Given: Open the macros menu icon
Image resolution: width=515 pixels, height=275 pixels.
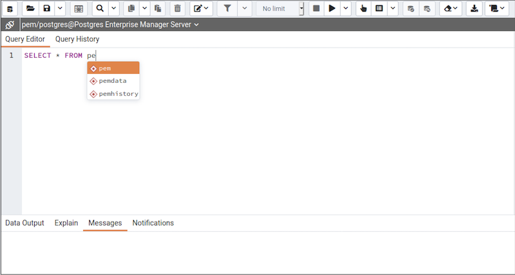Looking at the screenshot, I should [496, 9].
